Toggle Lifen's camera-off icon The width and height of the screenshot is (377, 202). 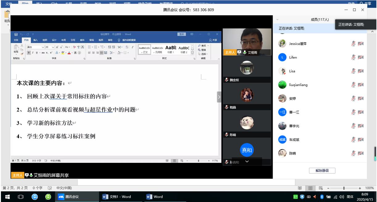pos(360,58)
